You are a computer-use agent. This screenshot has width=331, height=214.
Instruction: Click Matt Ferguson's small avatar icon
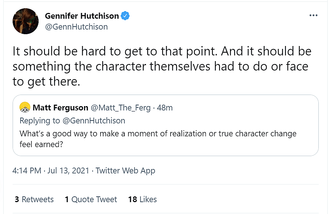coord(25,107)
